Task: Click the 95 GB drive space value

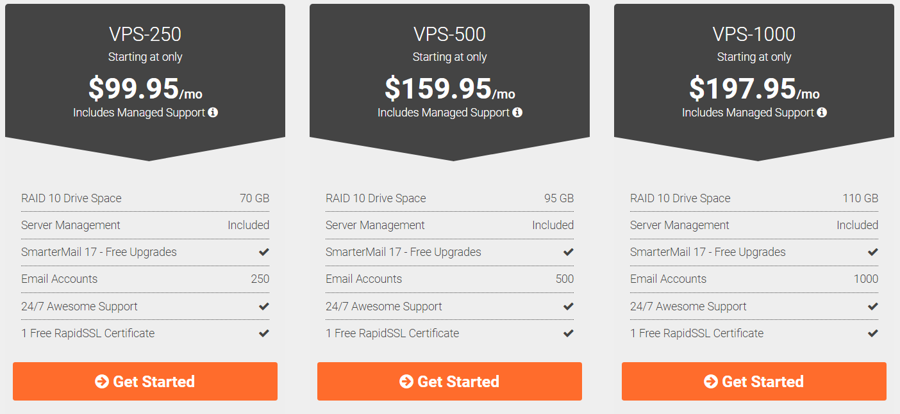Action: 559,198
